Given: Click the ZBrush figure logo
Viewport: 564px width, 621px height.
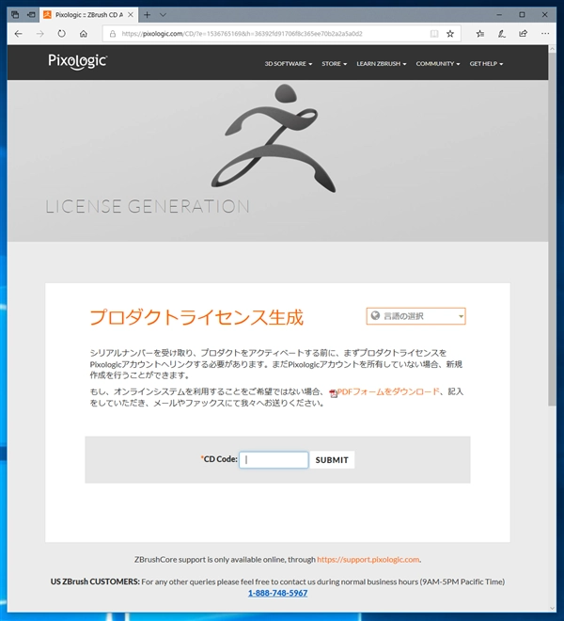Looking at the screenshot, I should tap(274, 138).
